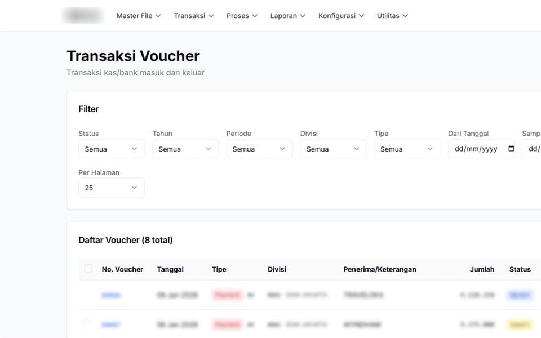The height and width of the screenshot is (338, 541).
Task: Expand the Status filter dropdown
Action: (x=112, y=149)
